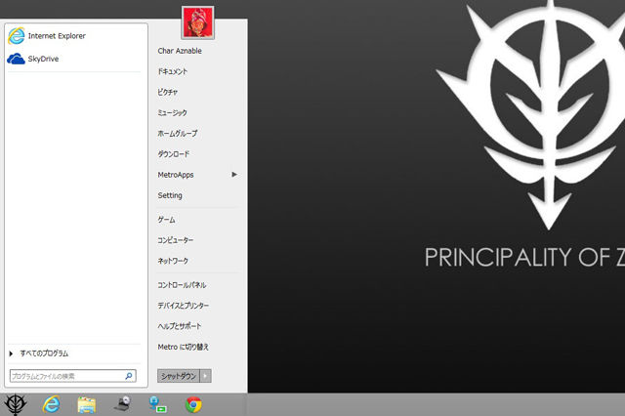Click the user account picture
625x416 pixels.
coord(198,22)
